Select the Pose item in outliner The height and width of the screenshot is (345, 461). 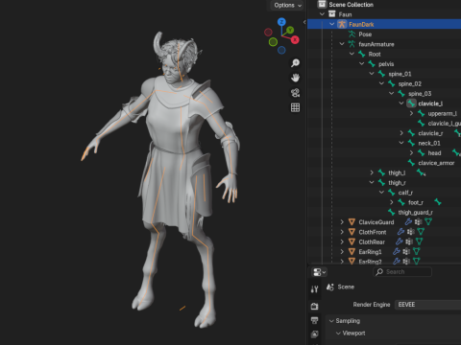click(365, 34)
